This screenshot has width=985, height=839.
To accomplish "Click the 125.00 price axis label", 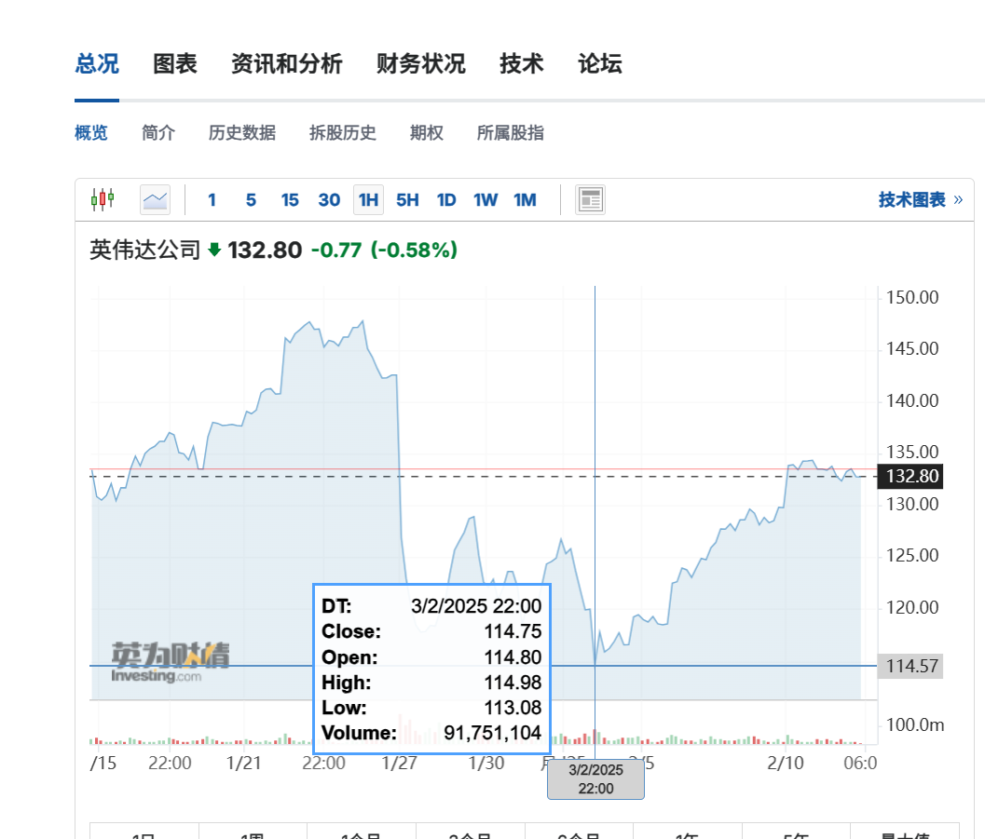I will [x=912, y=555].
